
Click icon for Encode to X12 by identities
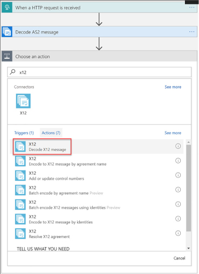click(x=20, y=219)
